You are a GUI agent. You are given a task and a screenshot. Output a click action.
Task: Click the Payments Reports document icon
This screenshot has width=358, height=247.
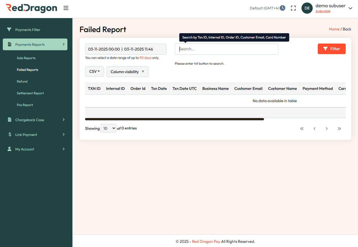coord(9,44)
